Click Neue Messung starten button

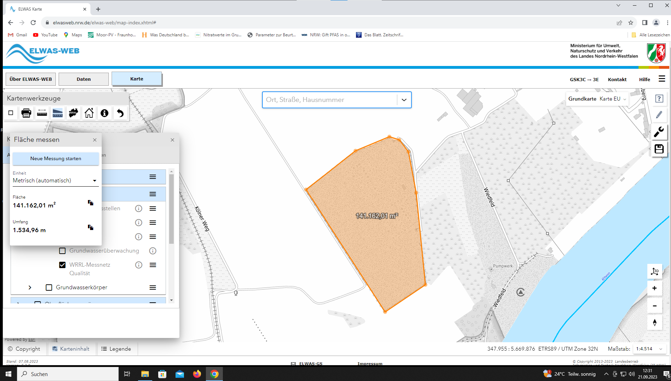tap(56, 159)
